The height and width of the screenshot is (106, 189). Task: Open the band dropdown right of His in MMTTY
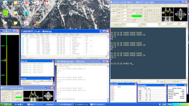click(187, 24)
